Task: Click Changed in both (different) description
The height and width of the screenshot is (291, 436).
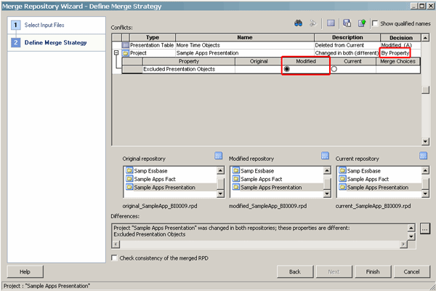Action: point(347,53)
